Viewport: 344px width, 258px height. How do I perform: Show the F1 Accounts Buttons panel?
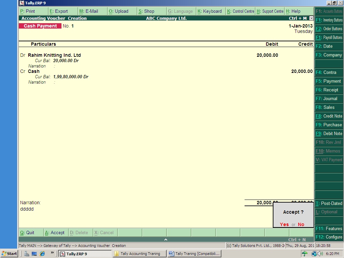tap(328, 11)
